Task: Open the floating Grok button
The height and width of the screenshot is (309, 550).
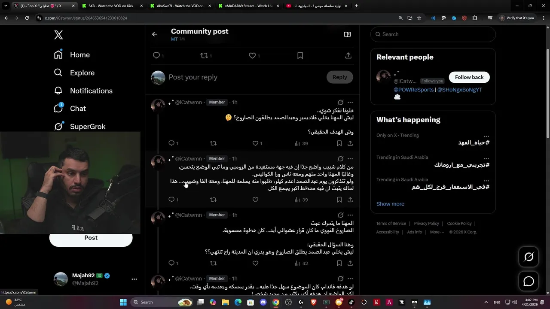Action: (529, 257)
